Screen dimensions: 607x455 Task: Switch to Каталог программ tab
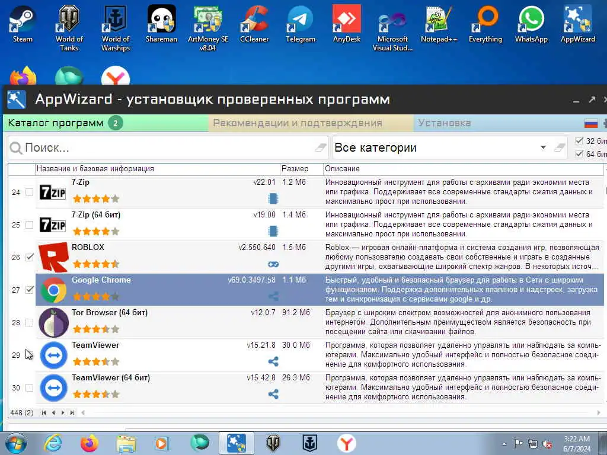(x=106, y=123)
